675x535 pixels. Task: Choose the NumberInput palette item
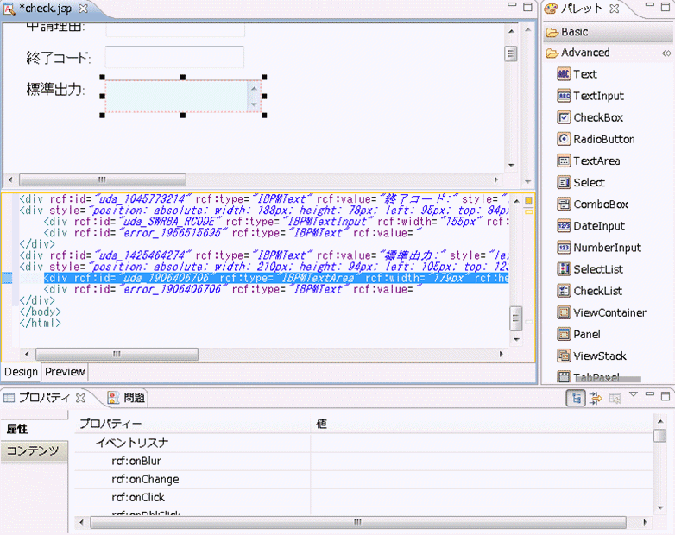pyautogui.click(x=607, y=248)
